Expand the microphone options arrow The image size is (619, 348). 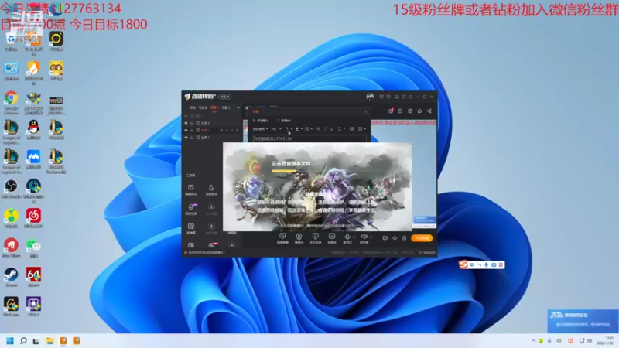click(x=354, y=237)
